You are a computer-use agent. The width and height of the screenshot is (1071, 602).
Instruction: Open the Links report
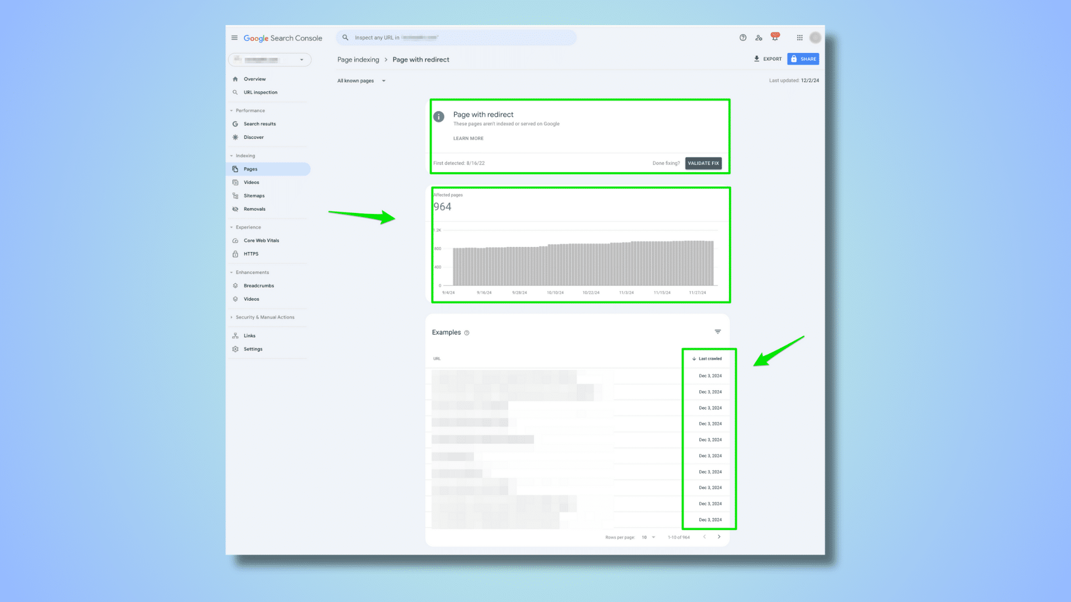point(249,335)
